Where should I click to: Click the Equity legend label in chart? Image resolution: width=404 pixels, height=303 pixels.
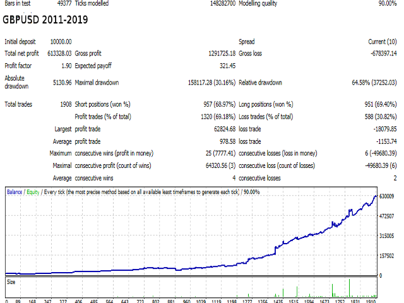pyautogui.click(x=33, y=192)
